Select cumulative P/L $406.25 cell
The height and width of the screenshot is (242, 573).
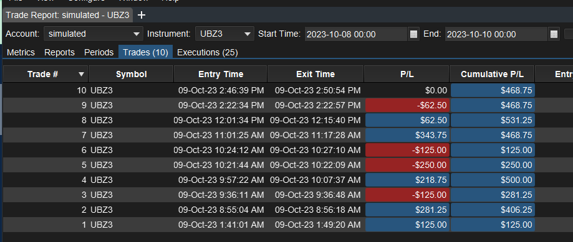click(x=493, y=210)
